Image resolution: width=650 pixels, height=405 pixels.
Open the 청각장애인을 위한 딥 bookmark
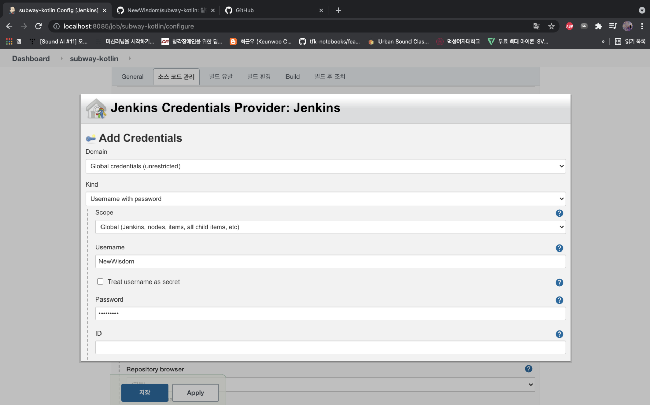[192, 41]
